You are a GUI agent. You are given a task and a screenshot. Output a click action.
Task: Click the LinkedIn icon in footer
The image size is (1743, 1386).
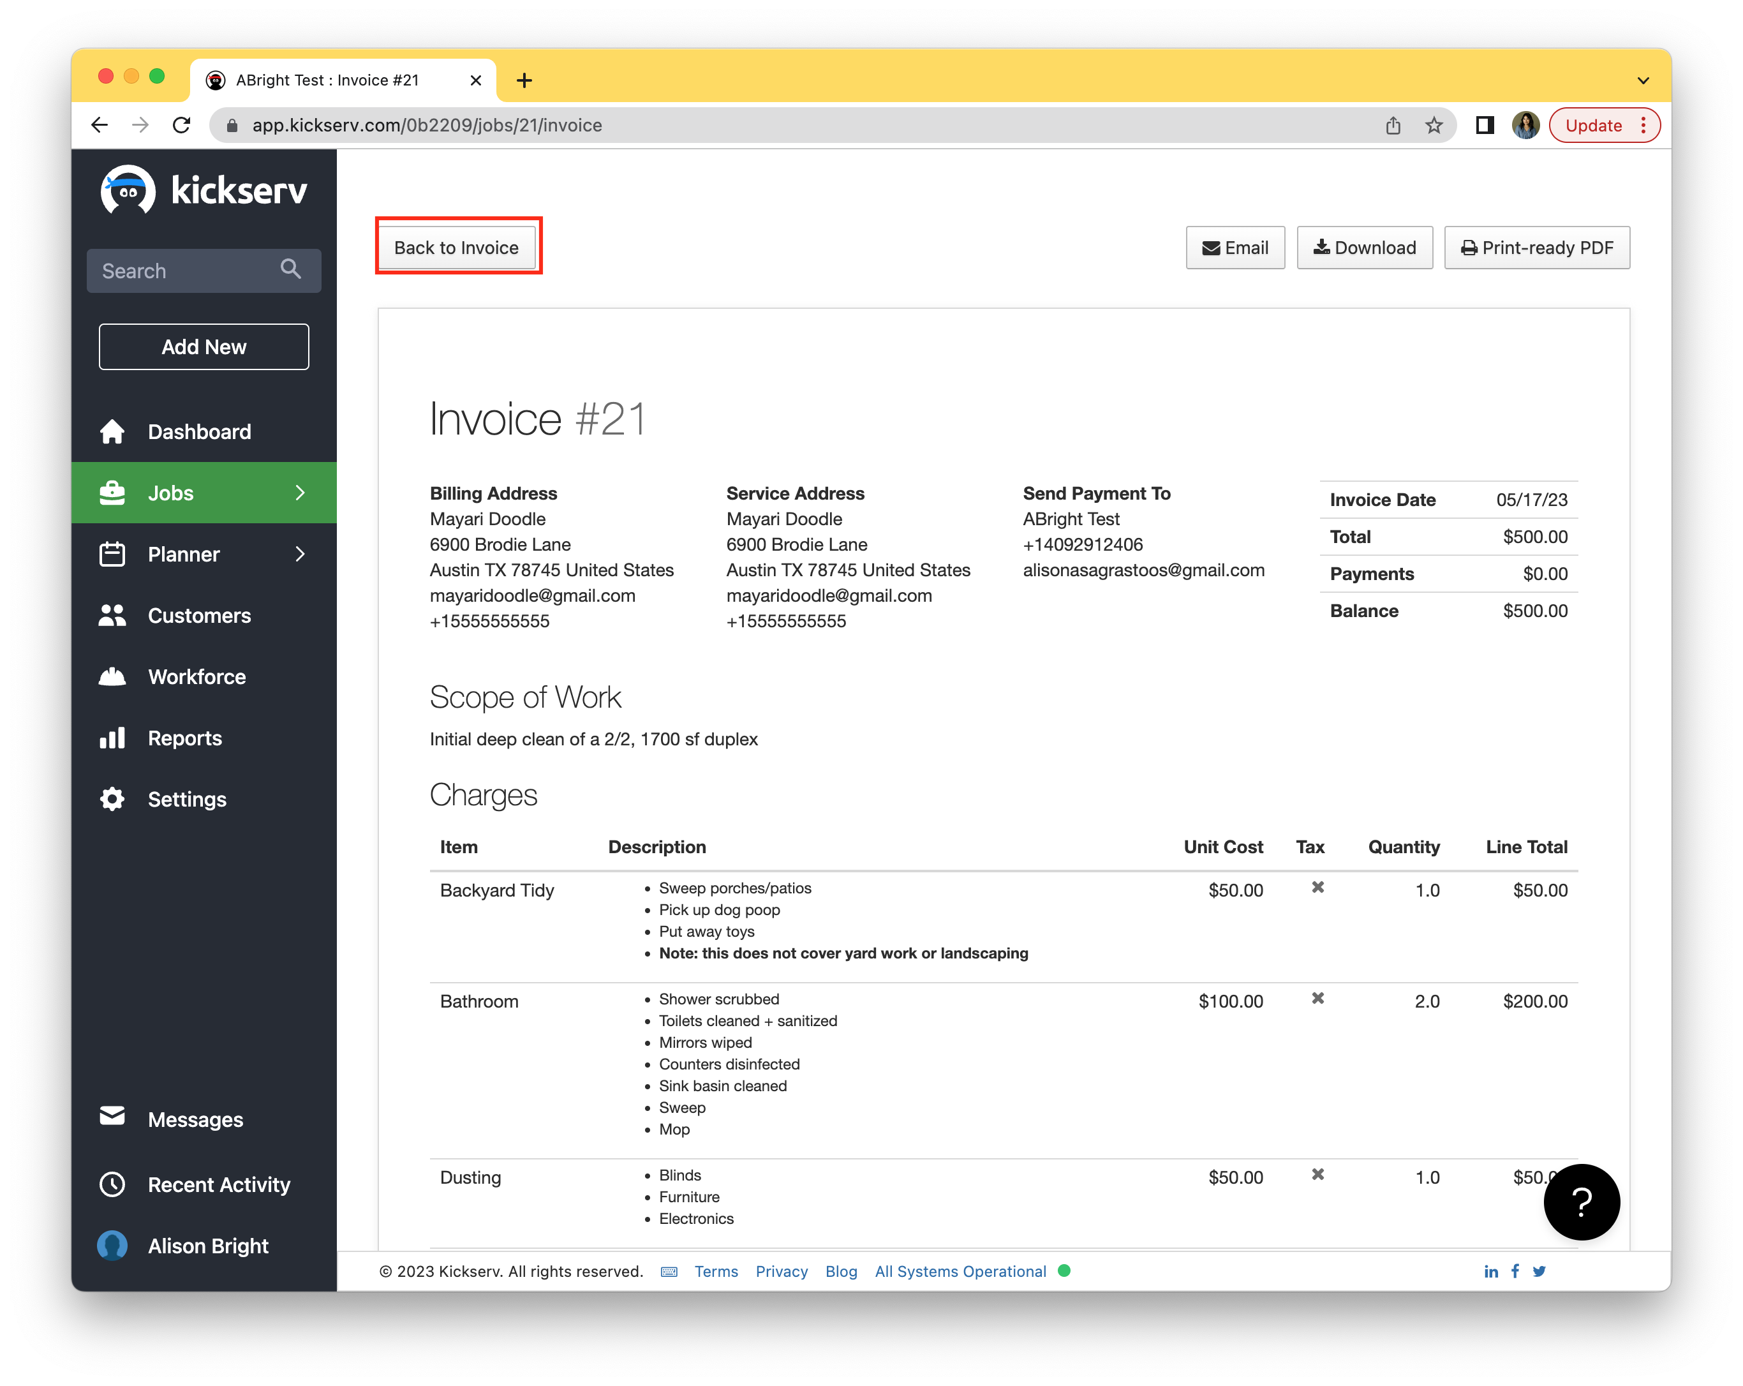point(1491,1271)
